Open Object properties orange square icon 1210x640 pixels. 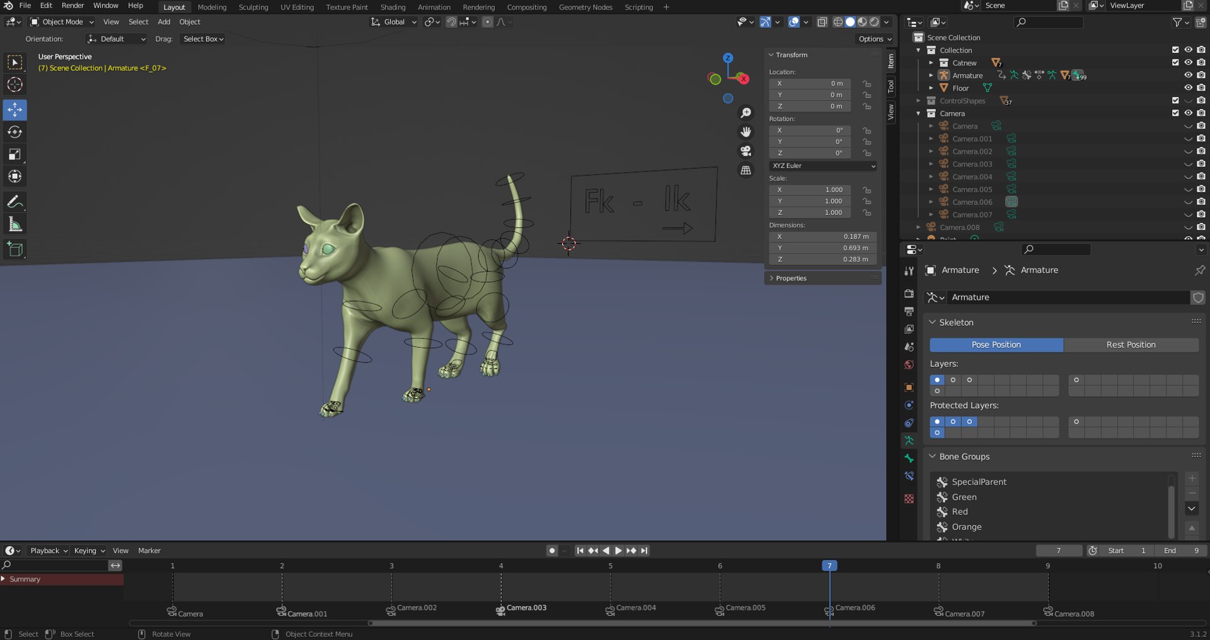[909, 387]
